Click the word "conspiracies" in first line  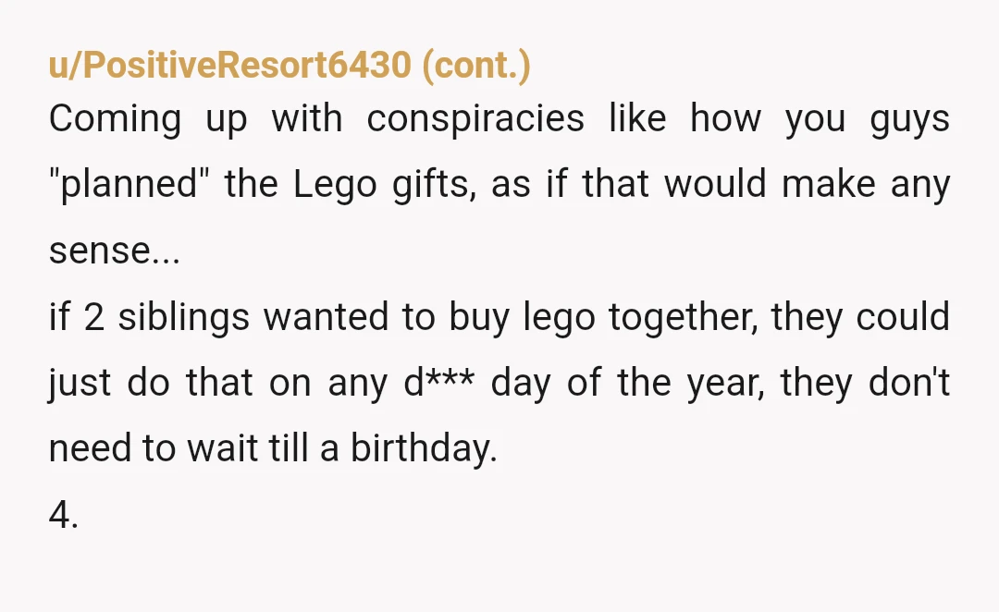[475, 119]
